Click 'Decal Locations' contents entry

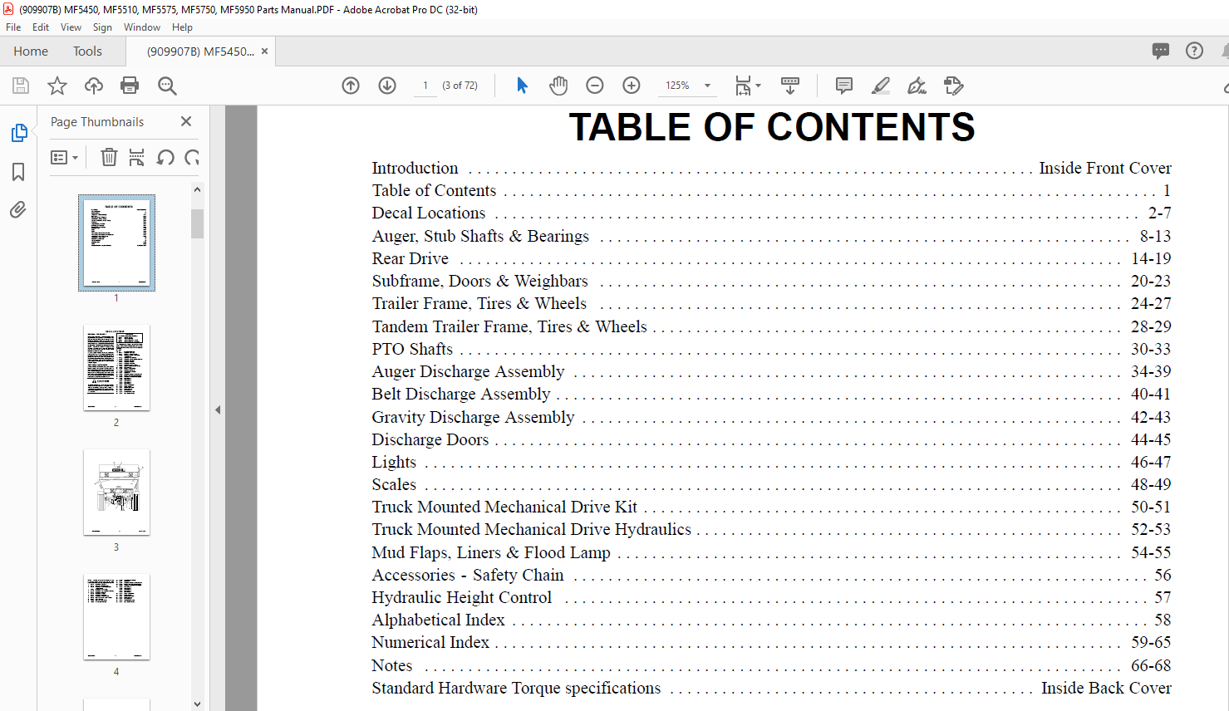(x=429, y=213)
